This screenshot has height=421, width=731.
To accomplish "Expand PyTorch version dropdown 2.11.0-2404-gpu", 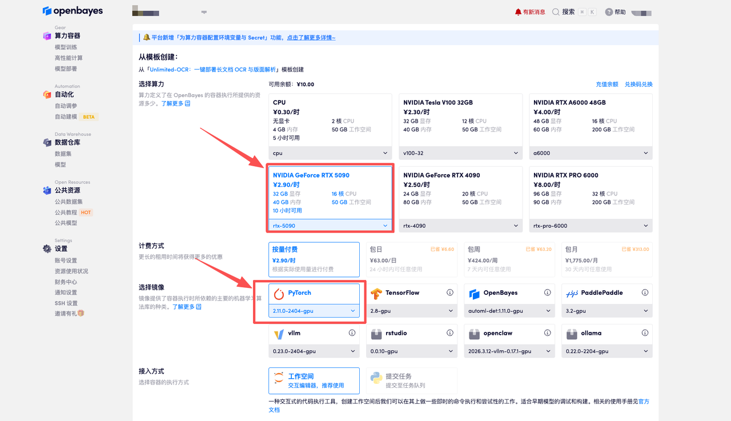I will [x=314, y=311].
